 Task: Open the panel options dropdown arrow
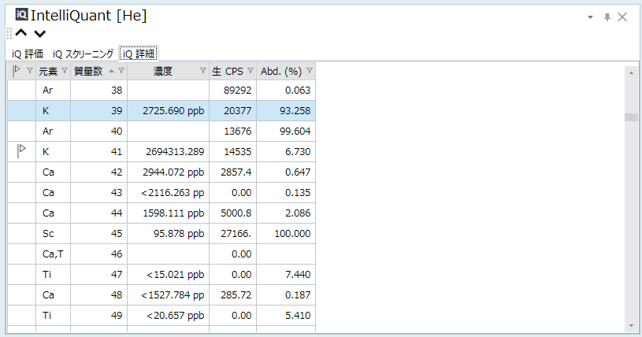(x=591, y=17)
